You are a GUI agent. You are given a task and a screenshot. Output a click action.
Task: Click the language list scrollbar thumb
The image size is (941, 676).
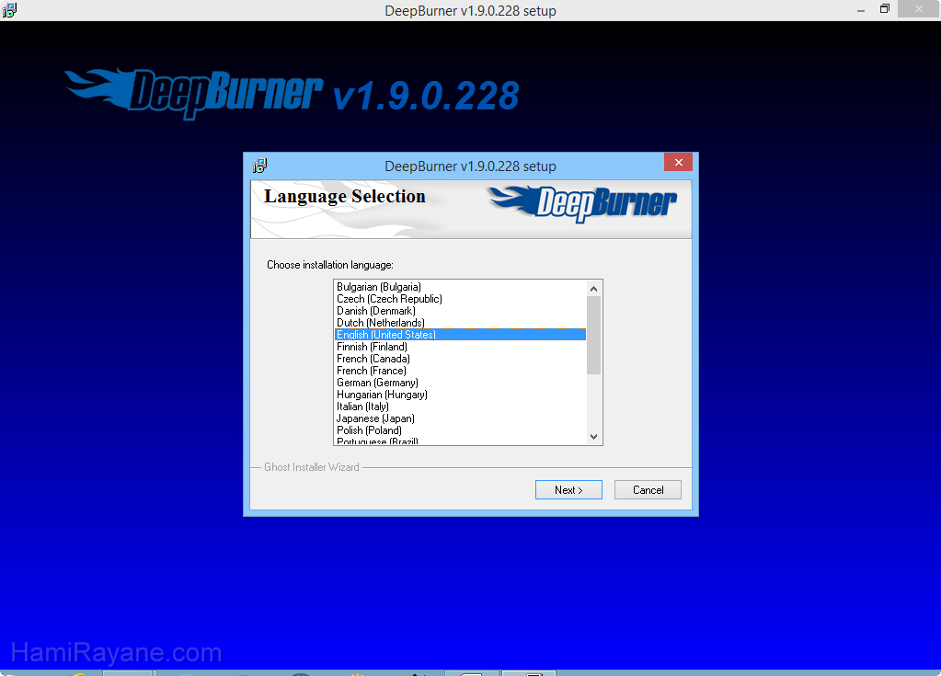(593, 335)
